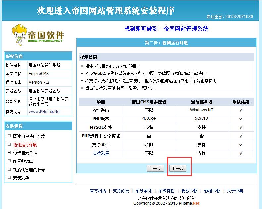Click the Version 7.2 value

tap(39, 82)
